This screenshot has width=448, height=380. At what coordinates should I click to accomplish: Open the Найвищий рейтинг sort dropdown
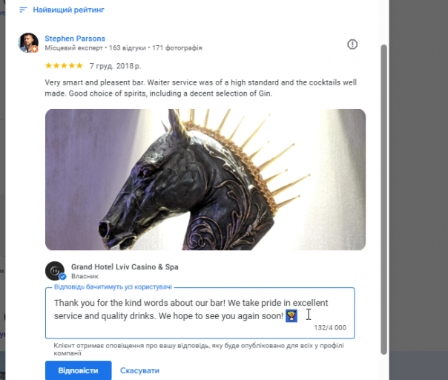coord(62,10)
